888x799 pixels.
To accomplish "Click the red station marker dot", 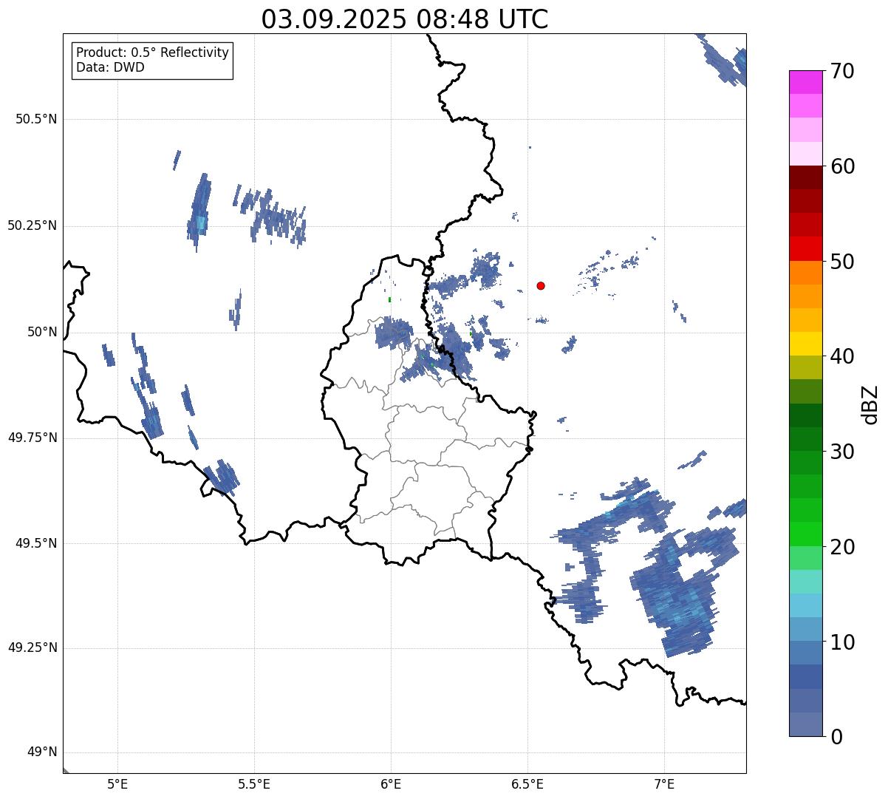I will 541,285.
